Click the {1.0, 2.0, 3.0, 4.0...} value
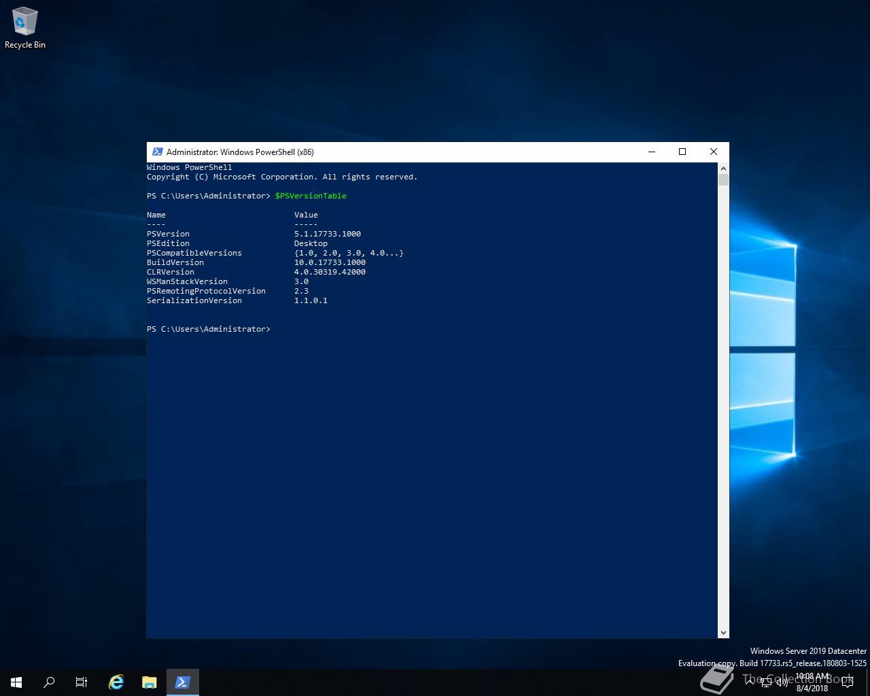Image resolution: width=870 pixels, height=696 pixels. (349, 253)
